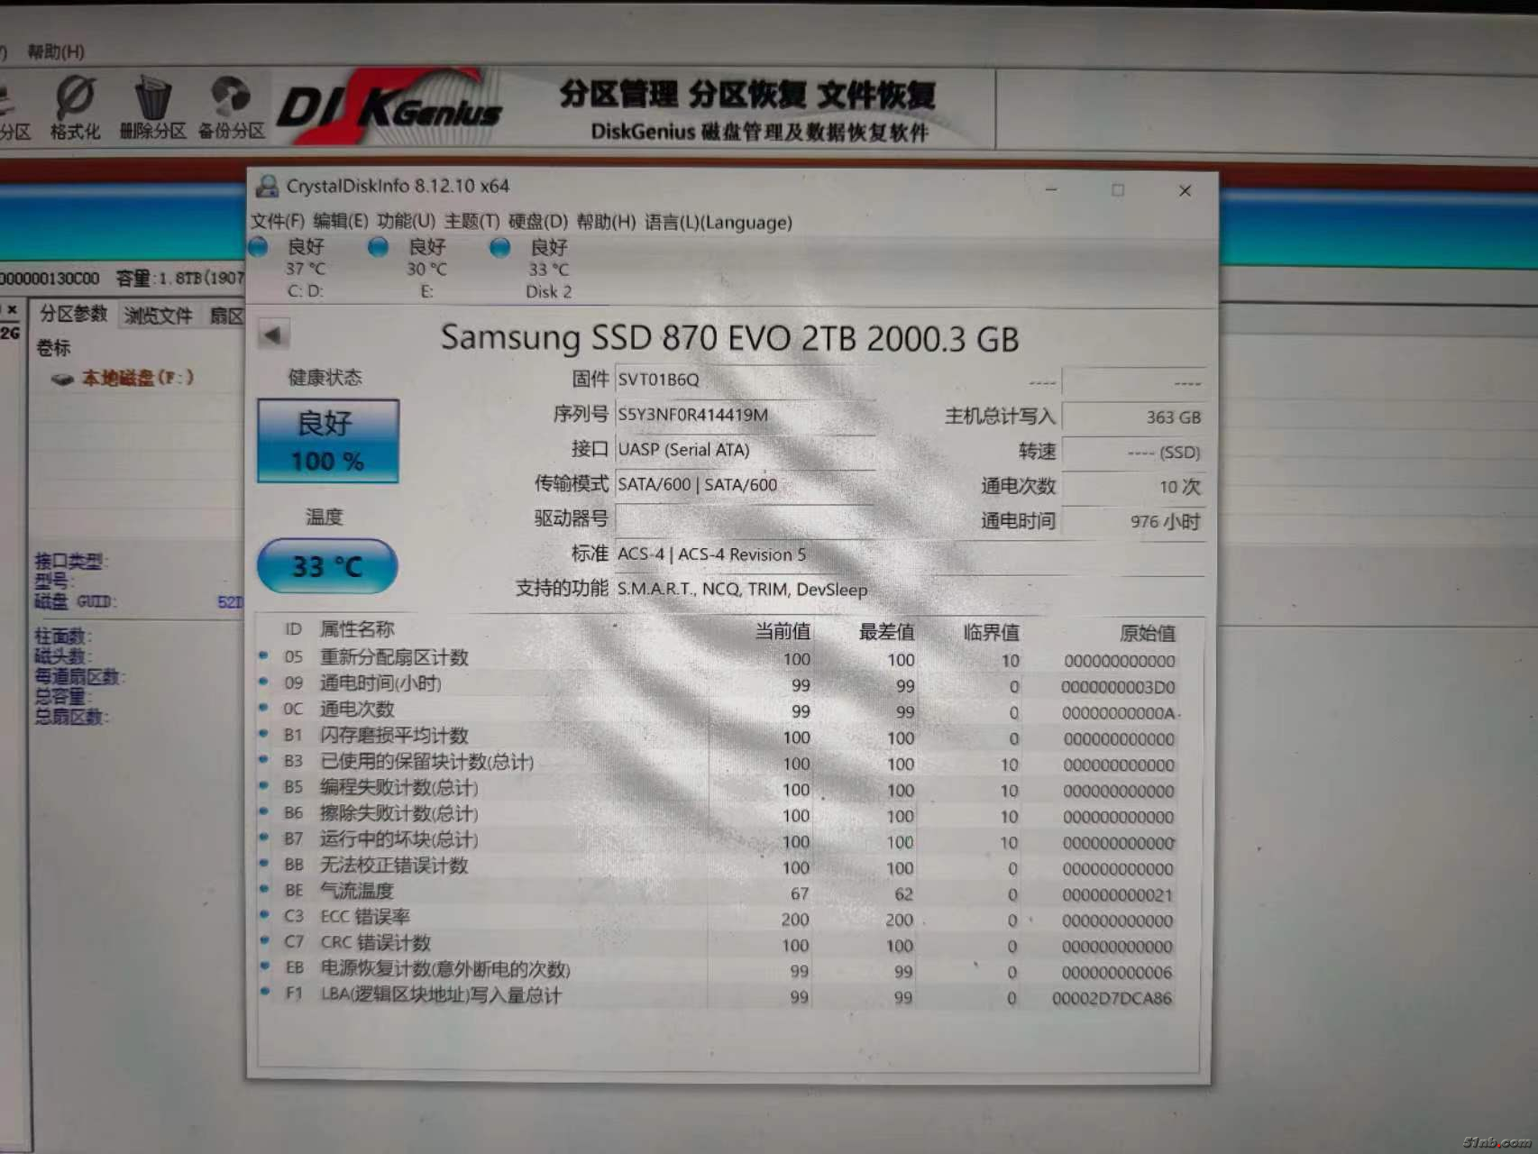The width and height of the screenshot is (1538, 1154).
Task: Click the interface field UASP (Serial ATA)
Action: [745, 449]
